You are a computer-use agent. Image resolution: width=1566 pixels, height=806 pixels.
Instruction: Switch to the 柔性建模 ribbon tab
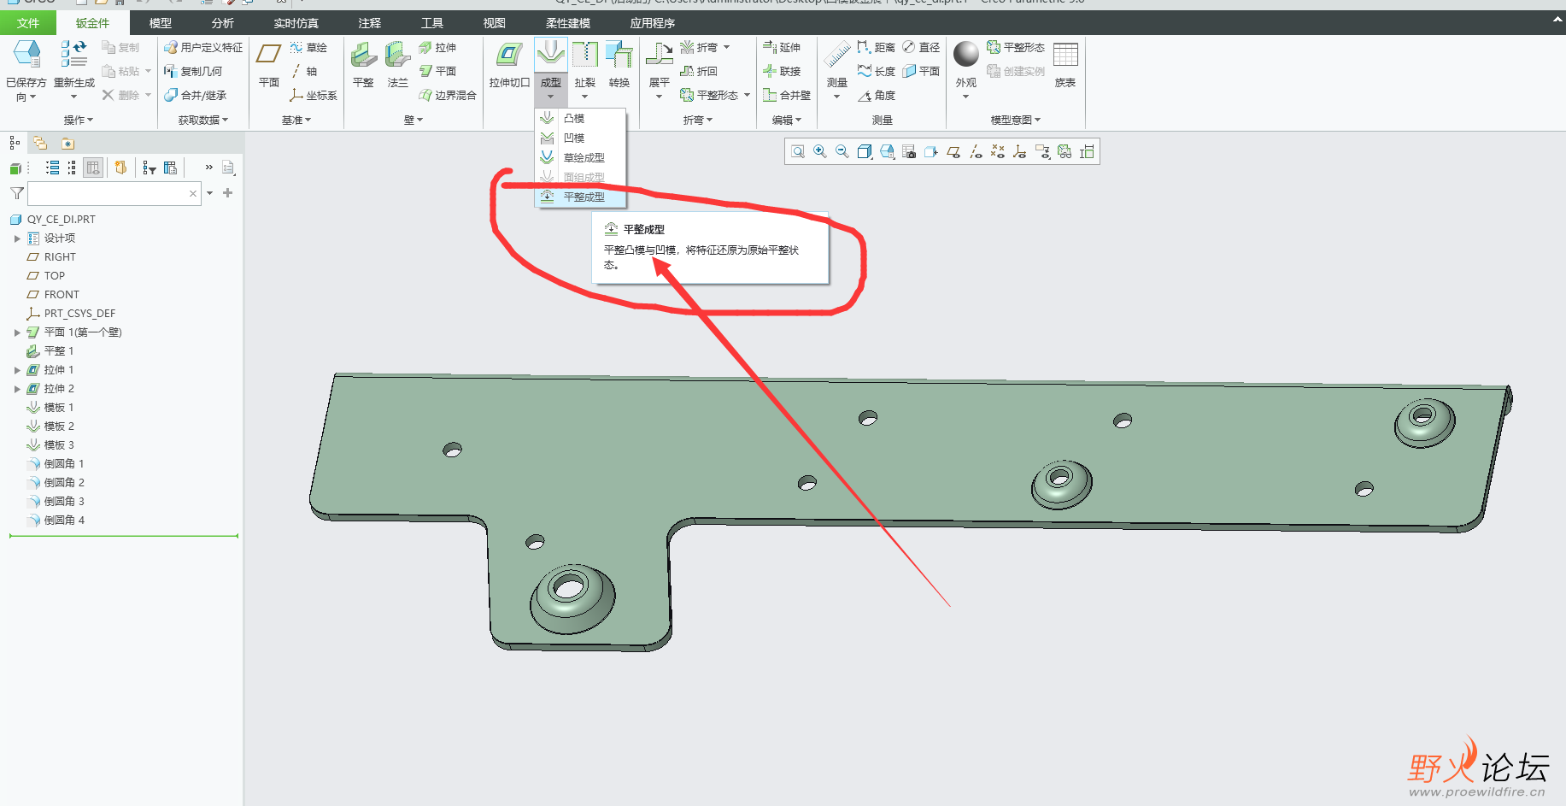568,23
